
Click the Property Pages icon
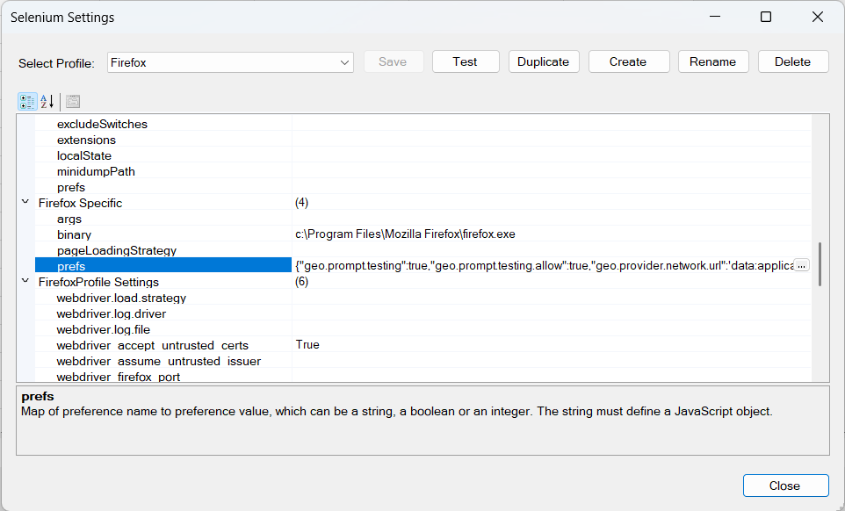[x=73, y=101]
